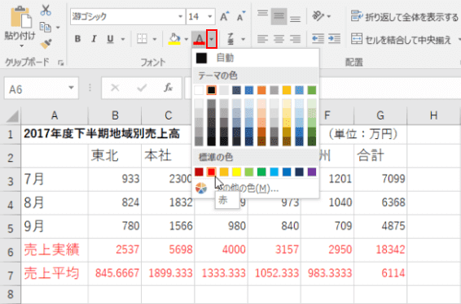Pick the yellow standard color swatch

point(237,172)
